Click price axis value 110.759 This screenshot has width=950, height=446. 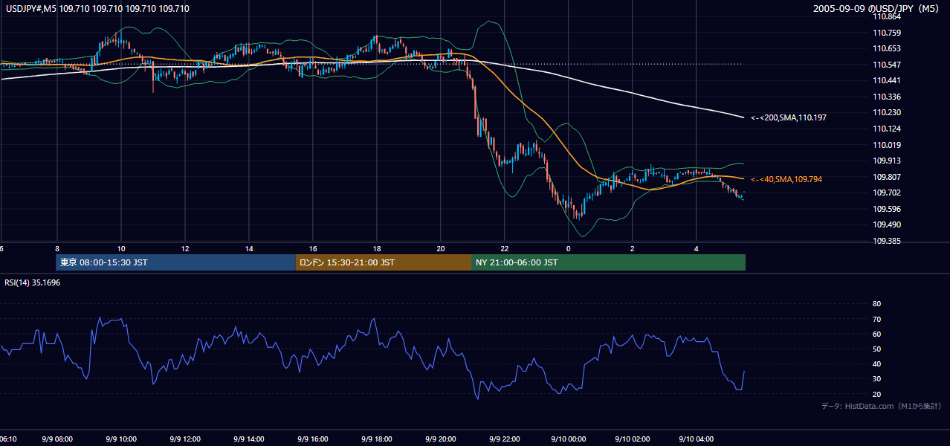pos(888,33)
